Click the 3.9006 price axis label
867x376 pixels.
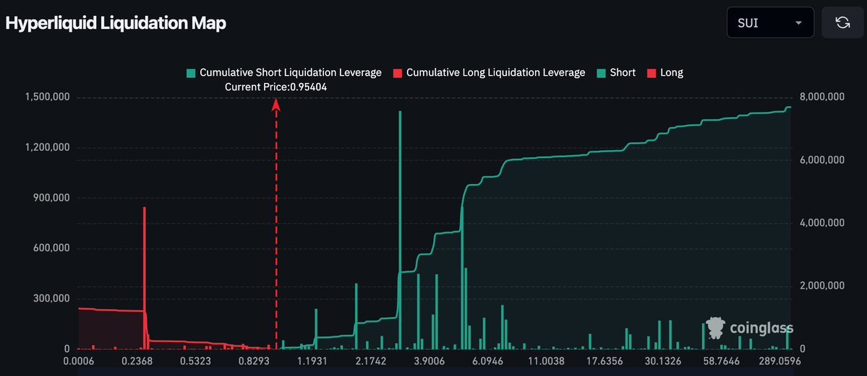(x=429, y=362)
